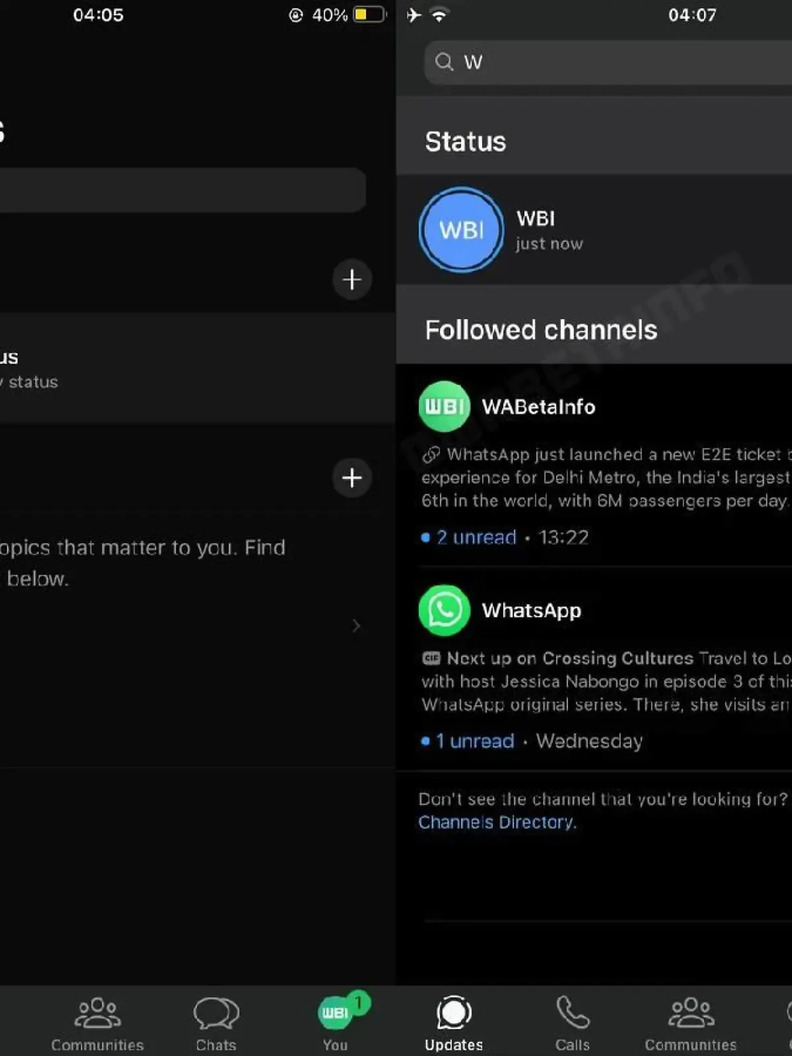This screenshot has width=792, height=1056.
Task: Tap the battery icon in status bar
Action: tap(370, 15)
